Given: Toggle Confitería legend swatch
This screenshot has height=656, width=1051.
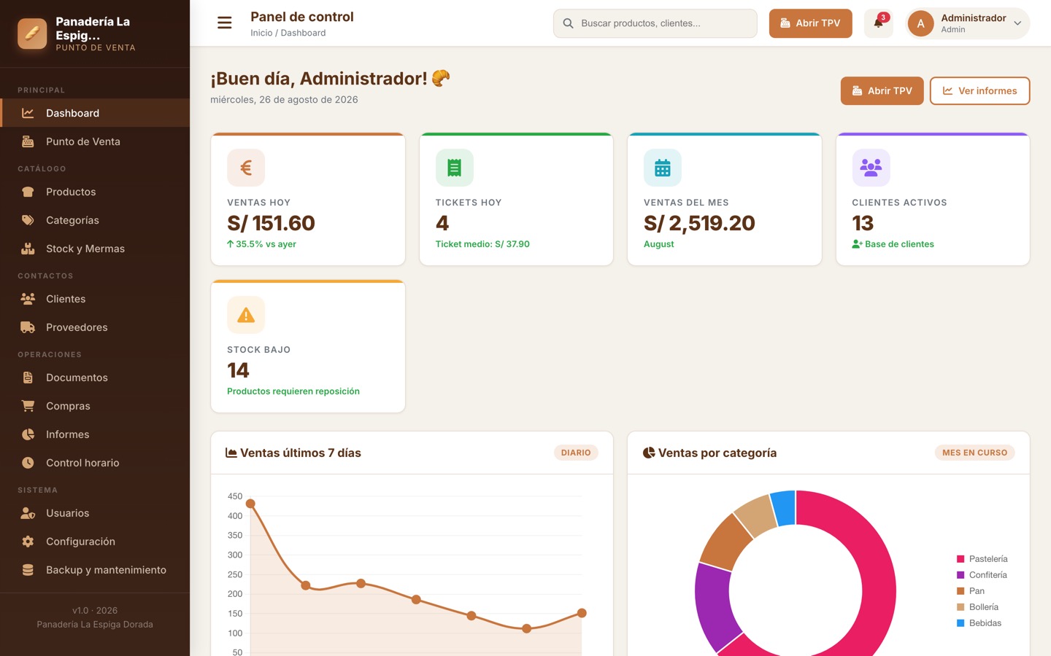Looking at the screenshot, I should click(x=960, y=575).
